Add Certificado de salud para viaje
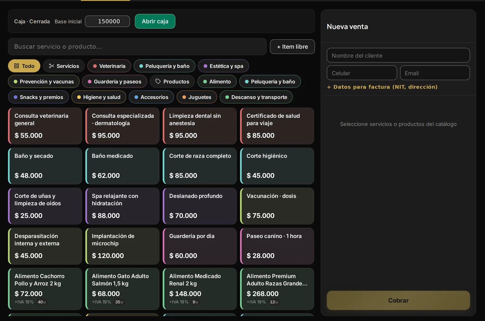The width and height of the screenshot is (485, 321). coord(277,126)
